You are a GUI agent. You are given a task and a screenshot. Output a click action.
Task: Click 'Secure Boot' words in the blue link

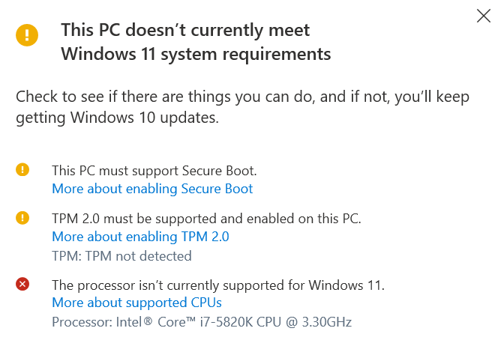pos(217,189)
